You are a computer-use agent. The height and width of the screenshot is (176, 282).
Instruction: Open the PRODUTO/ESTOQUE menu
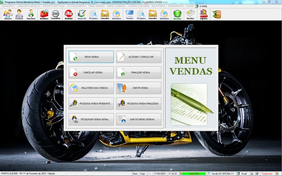(x=54, y=6)
